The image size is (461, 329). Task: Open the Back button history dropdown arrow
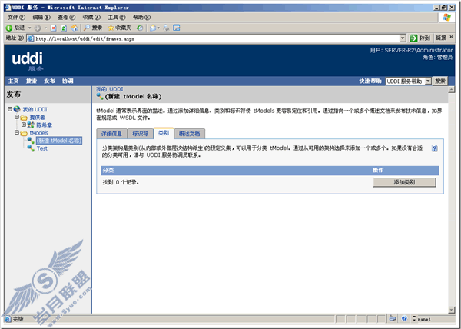[29, 28]
